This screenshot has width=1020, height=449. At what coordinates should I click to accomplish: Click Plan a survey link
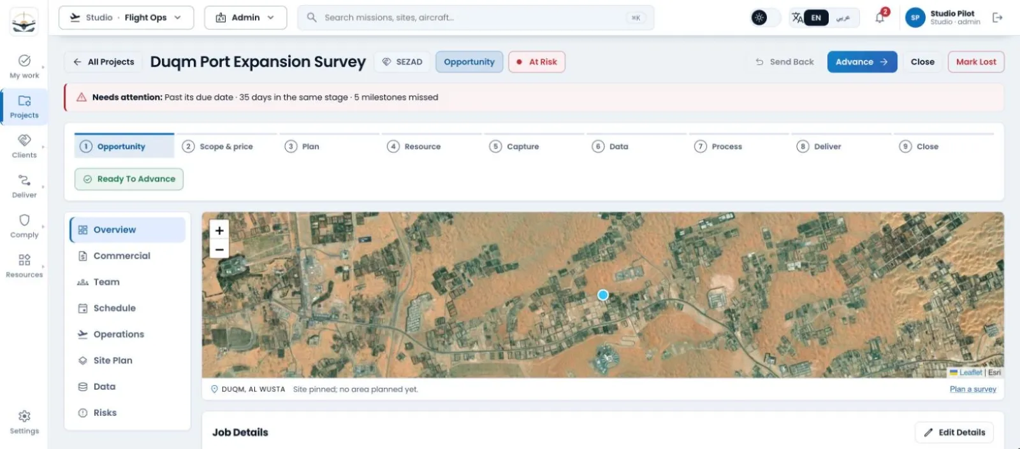[973, 389]
